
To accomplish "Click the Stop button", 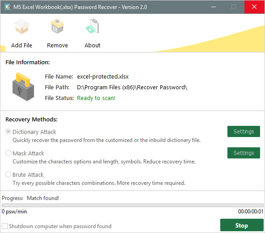I will tap(242, 225).
